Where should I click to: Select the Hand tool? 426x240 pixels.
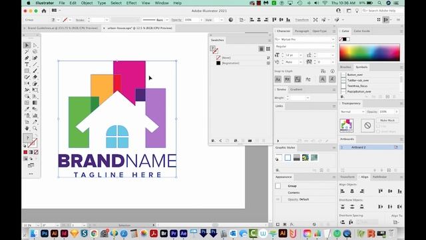(x=27, y=129)
